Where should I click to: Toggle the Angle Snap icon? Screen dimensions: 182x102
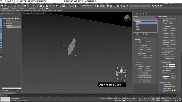click(70, 6)
